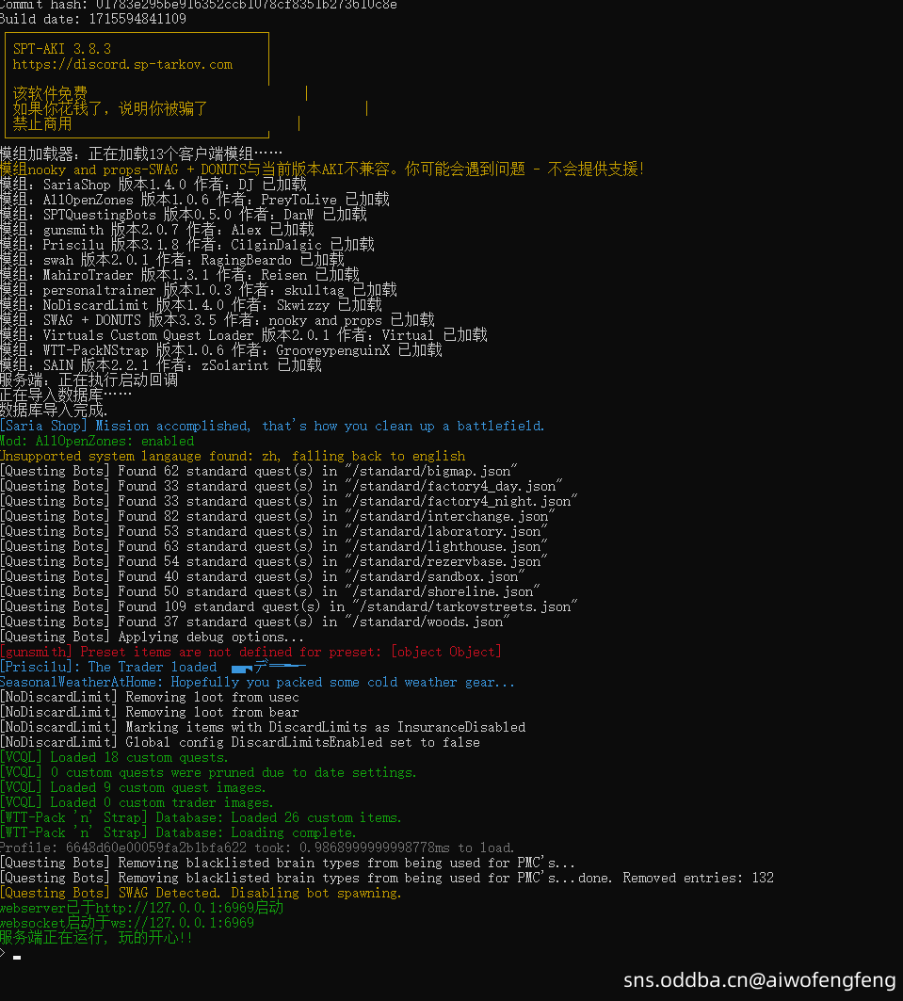Screen dimensions: 903x1001
Task: Open the webserver http://127.0.0.1:6969 address
Action: (174, 908)
